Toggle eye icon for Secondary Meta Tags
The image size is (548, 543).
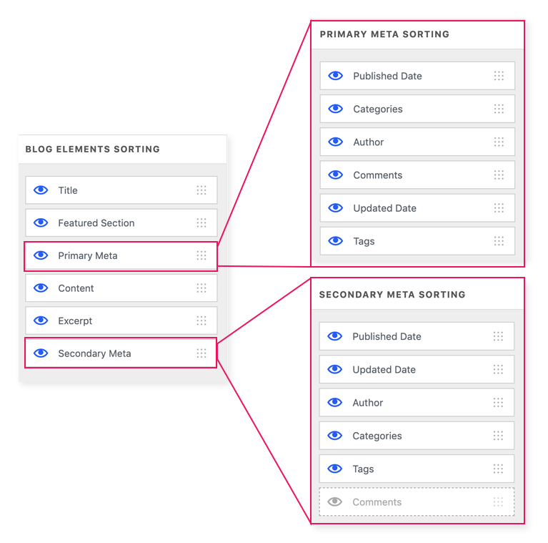pos(335,469)
